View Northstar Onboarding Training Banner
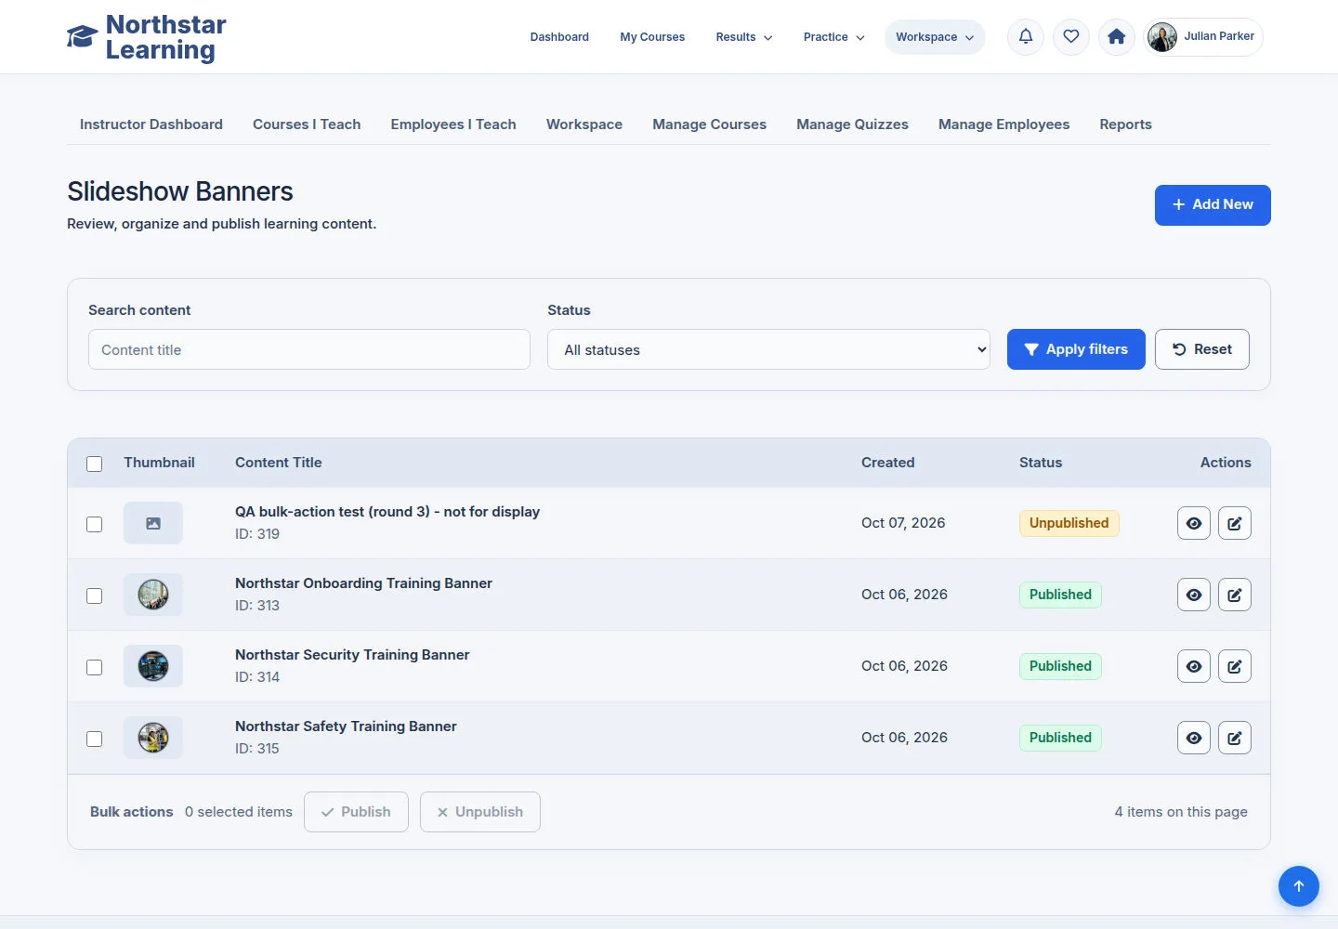This screenshot has height=929, width=1338. pyautogui.click(x=1194, y=595)
